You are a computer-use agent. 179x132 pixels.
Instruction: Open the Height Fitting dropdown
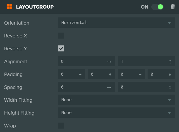pos(116,113)
